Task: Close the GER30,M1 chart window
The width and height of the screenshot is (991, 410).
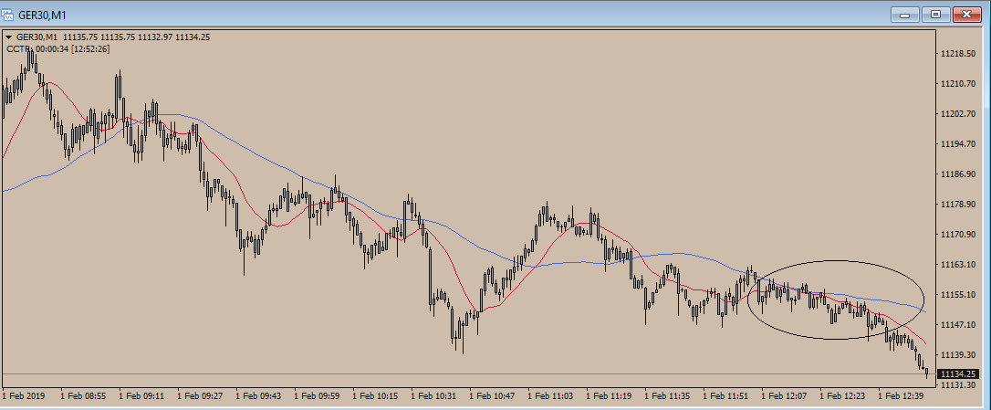Action: (x=967, y=14)
